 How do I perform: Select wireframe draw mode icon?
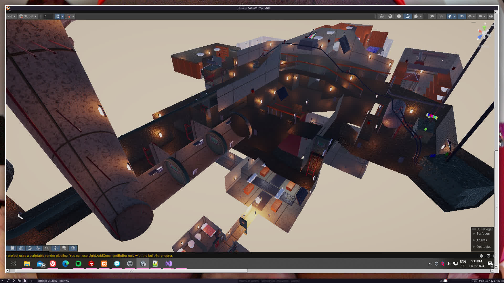click(382, 16)
